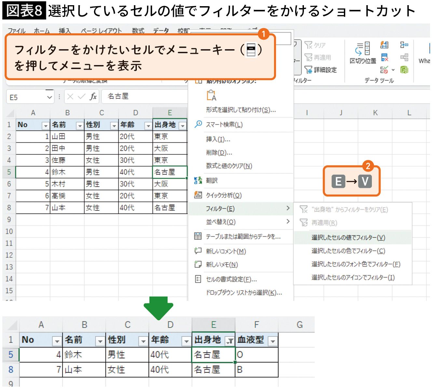Click the 新しいコメント icon in menu

click(x=198, y=251)
